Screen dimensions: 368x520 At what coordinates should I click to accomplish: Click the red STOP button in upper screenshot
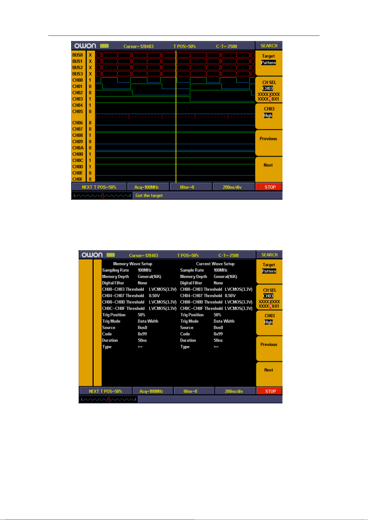click(x=270, y=187)
